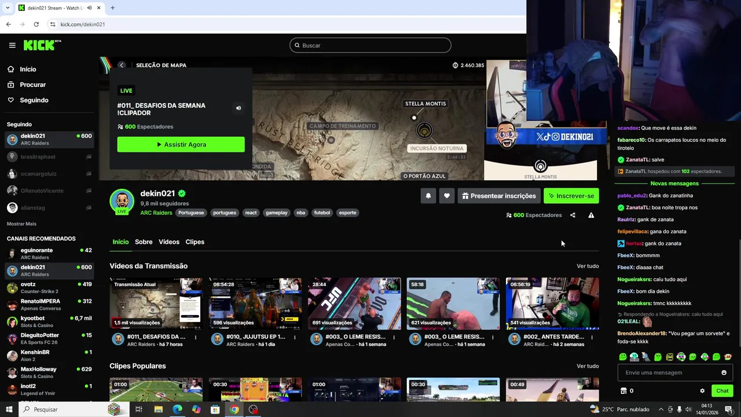Open Task View on the taskbar
This screenshot has width=741, height=417.
[x=139, y=409]
